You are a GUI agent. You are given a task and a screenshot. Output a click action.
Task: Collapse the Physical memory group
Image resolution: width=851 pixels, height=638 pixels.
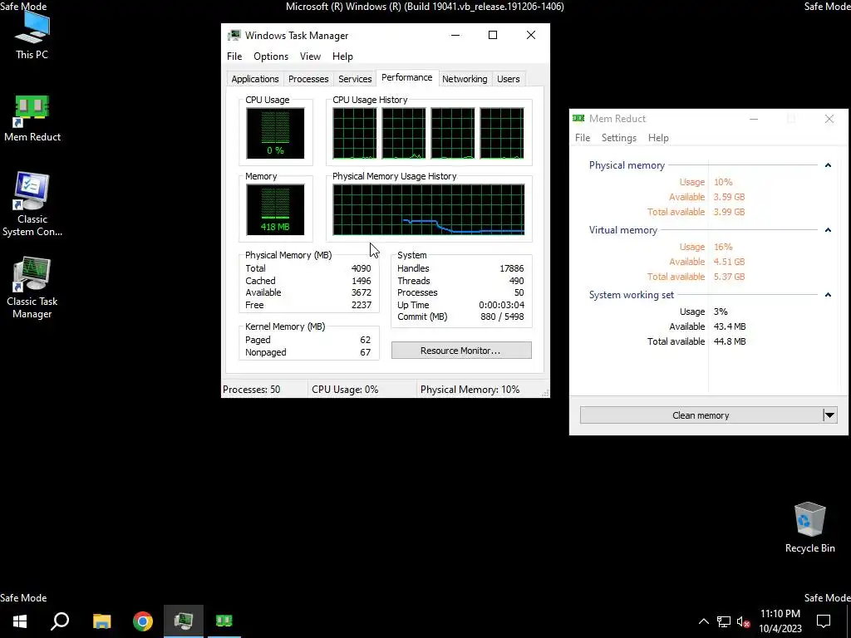828,165
